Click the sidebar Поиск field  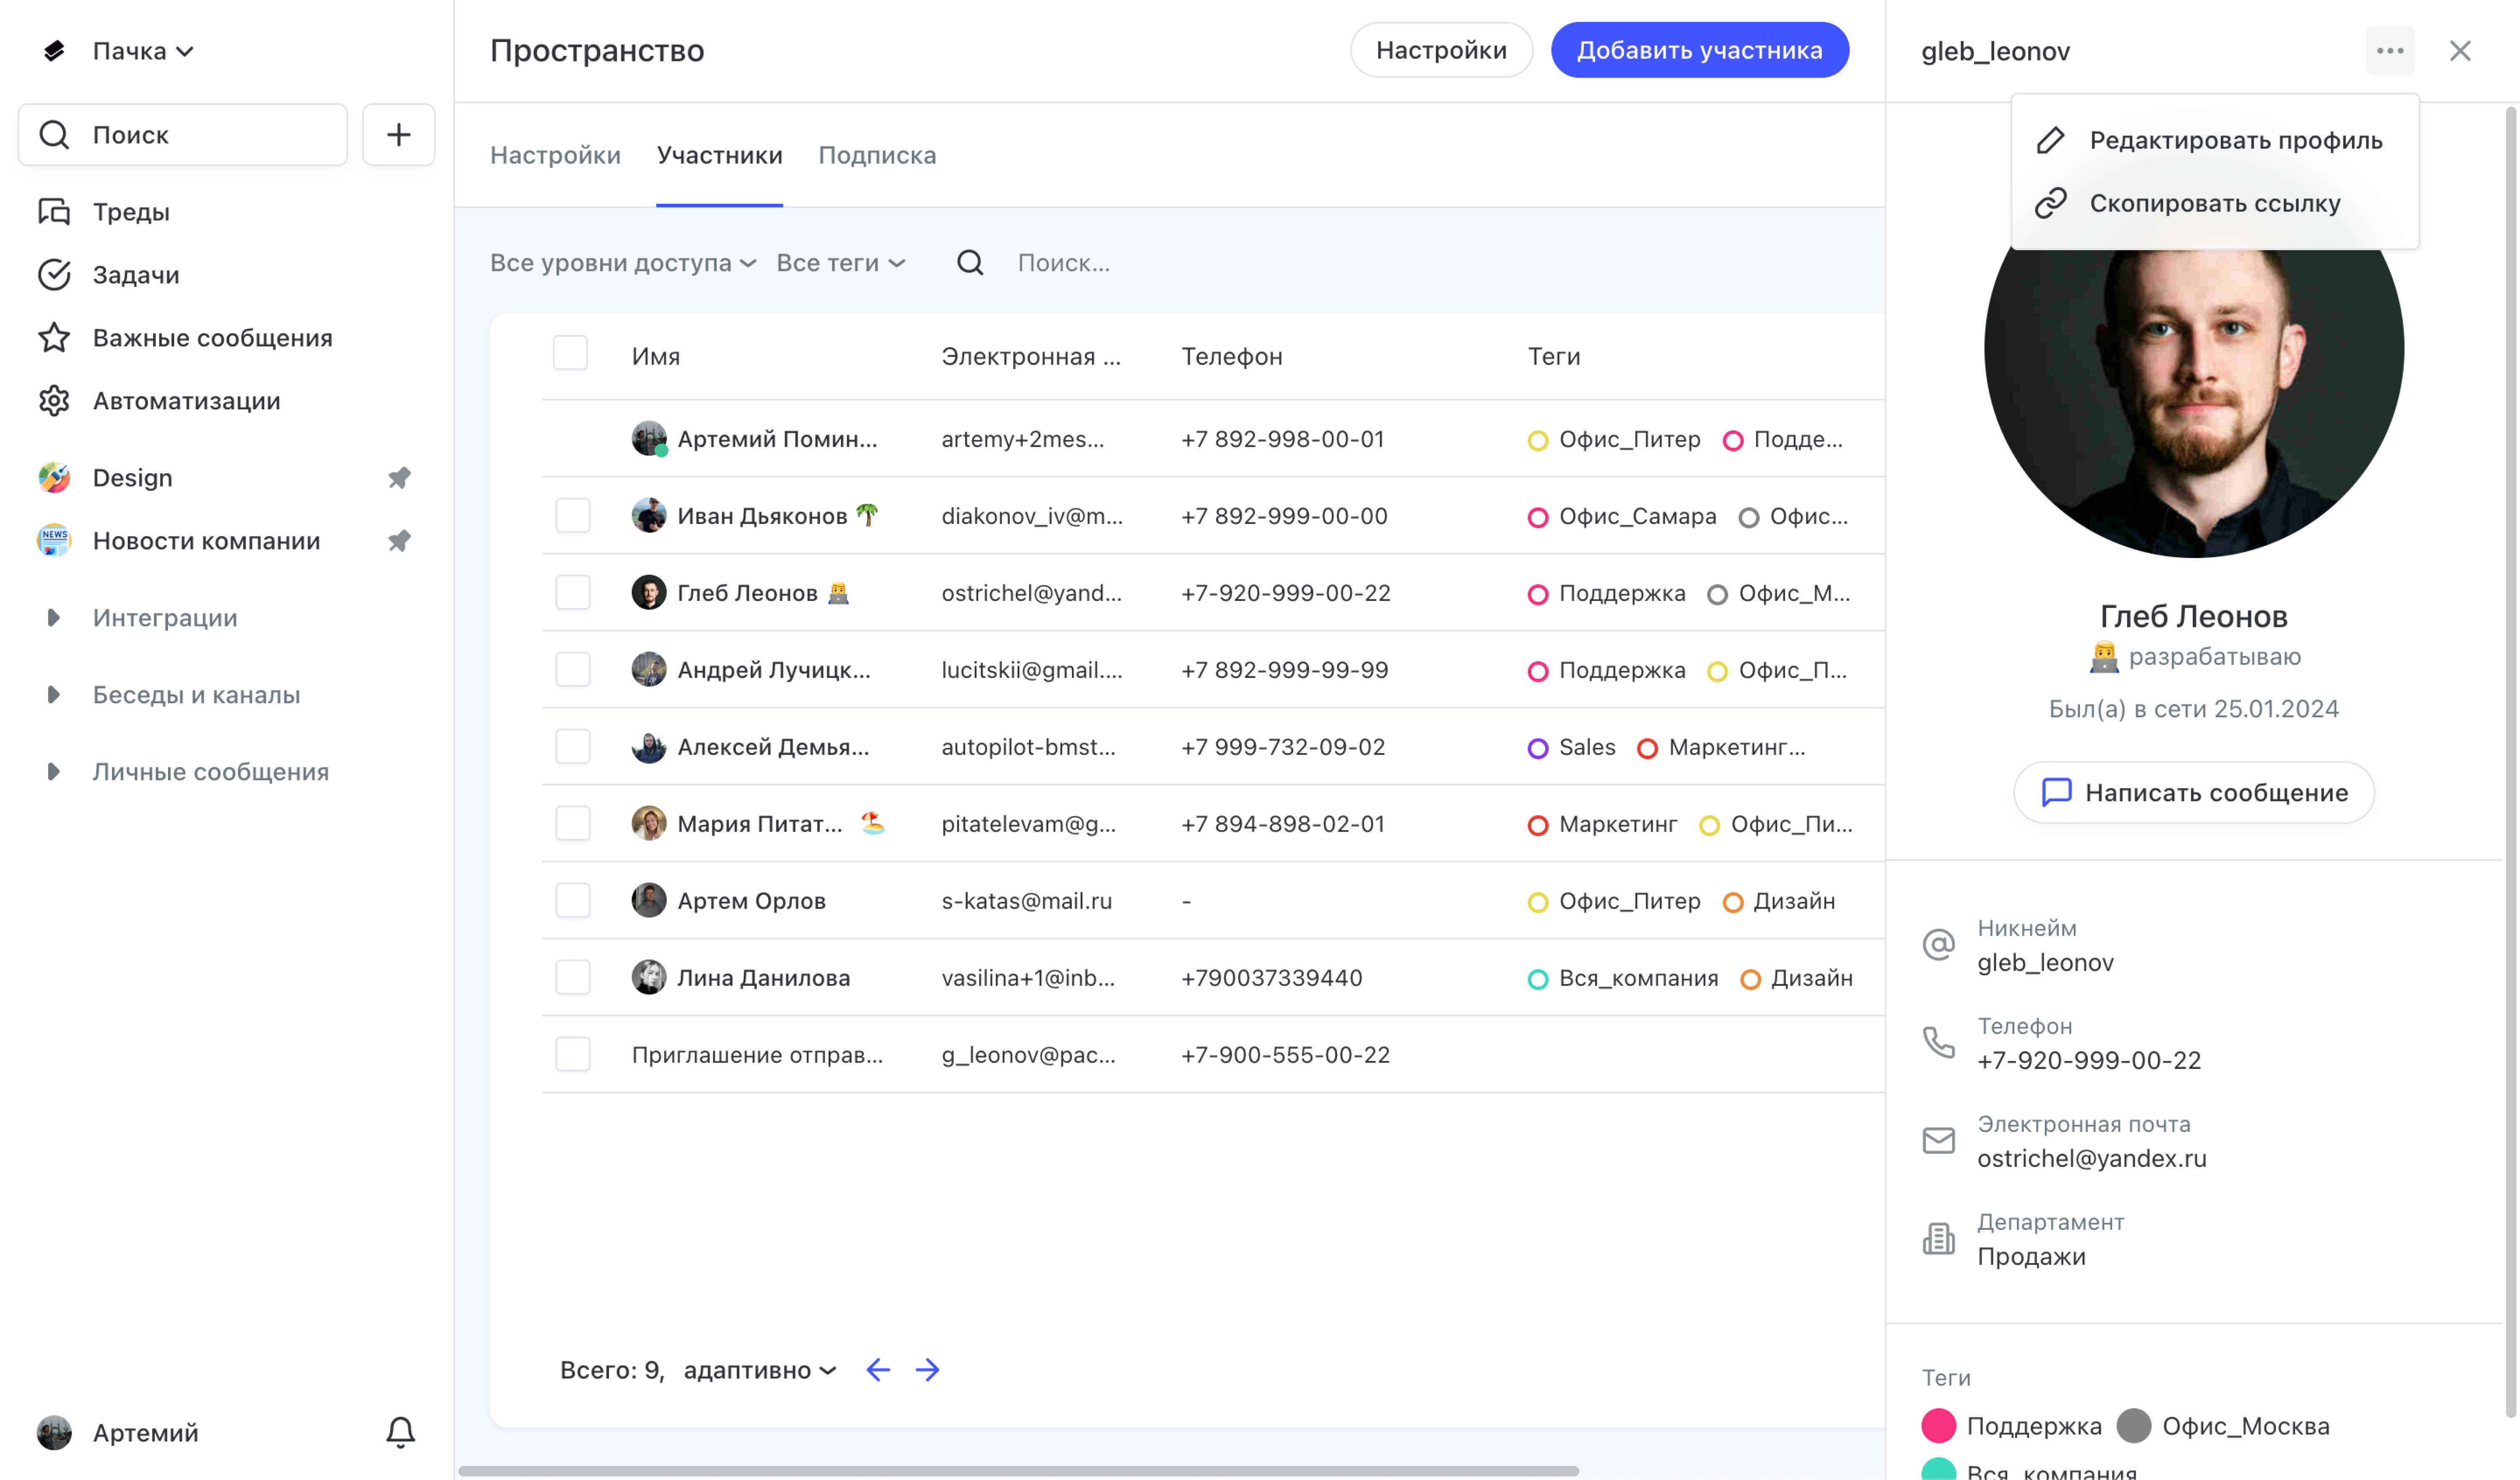point(183,135)
